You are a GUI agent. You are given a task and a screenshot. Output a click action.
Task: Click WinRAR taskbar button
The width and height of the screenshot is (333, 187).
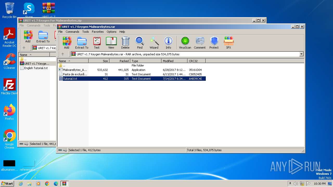(x=65, y=183)
